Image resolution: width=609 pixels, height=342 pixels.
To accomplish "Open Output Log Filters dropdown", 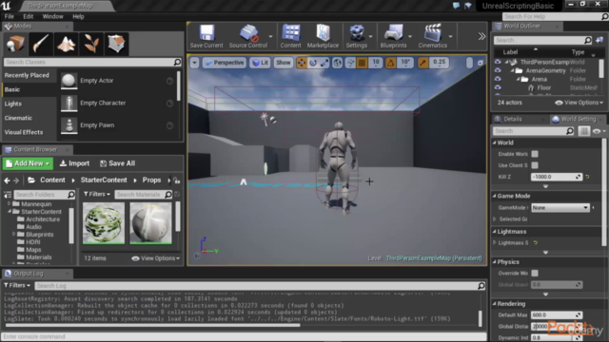I will 17,285.
